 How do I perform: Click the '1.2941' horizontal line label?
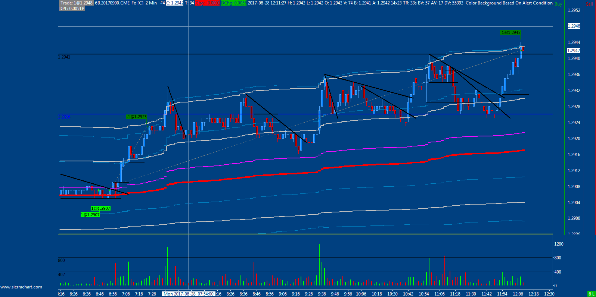click(x=64, y=57)
